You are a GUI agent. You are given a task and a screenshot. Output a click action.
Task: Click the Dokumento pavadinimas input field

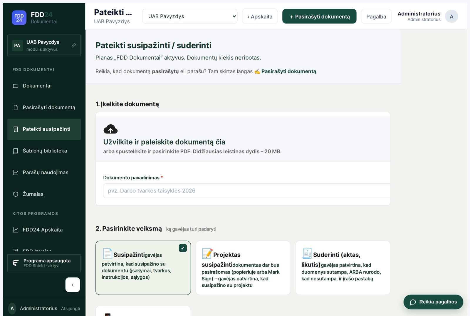point(247,191)
